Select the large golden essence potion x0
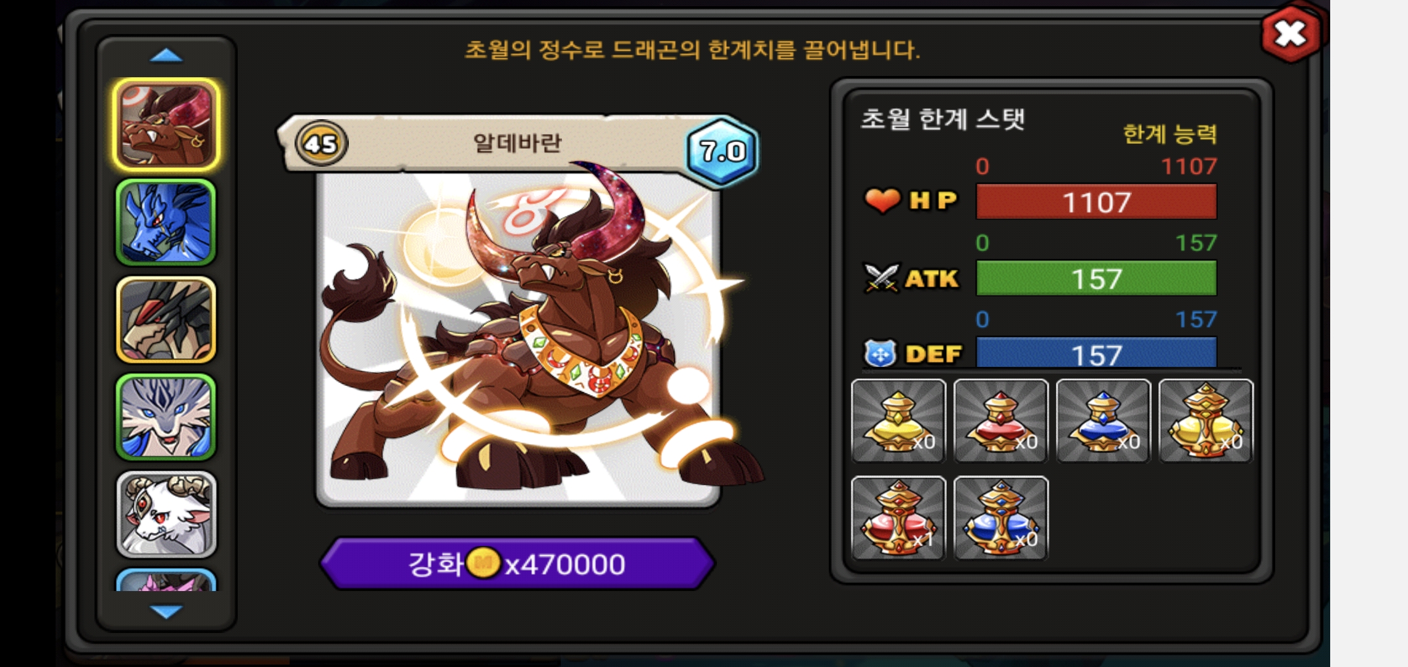 click(1206, 421)
